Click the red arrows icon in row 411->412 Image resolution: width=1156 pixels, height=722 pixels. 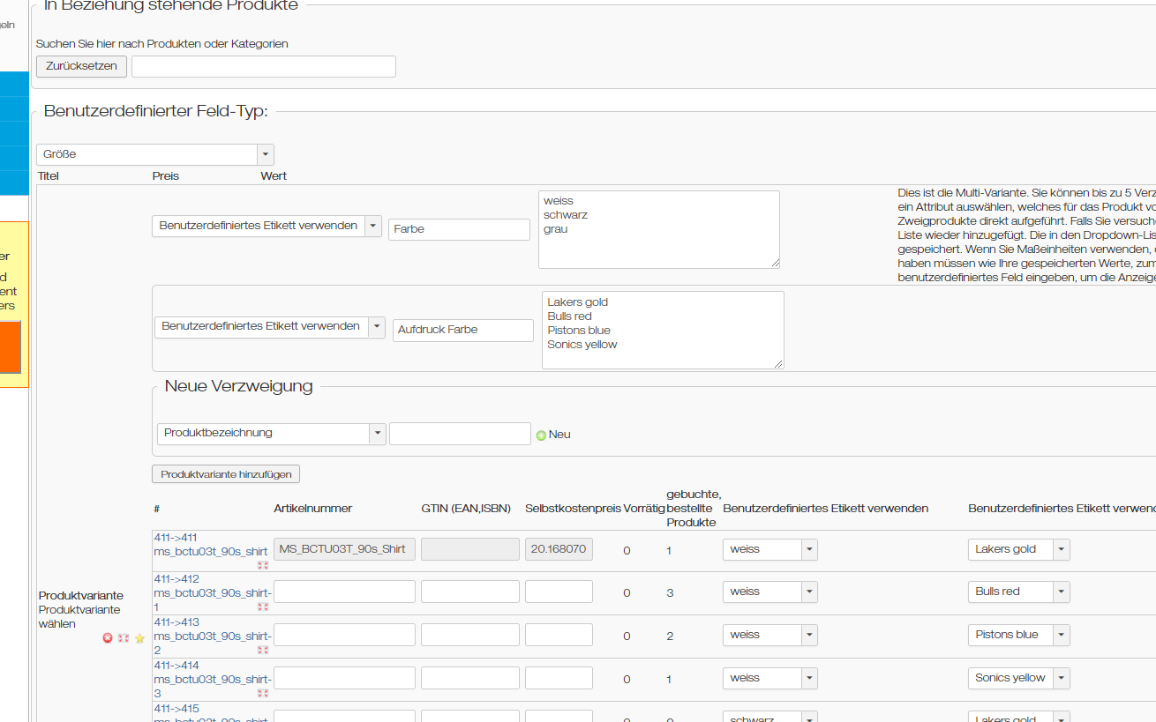(262, 607)
